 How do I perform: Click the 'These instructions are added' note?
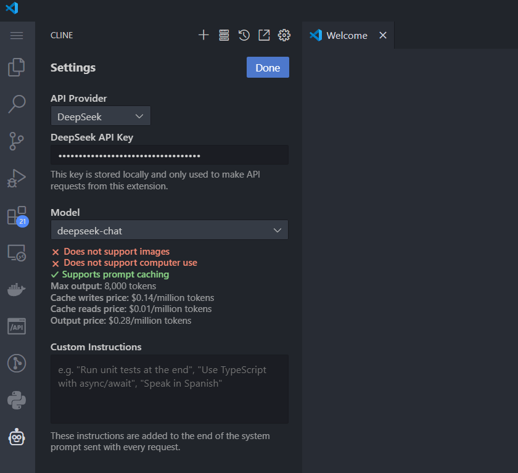pyautogui.click(x=160, y=442)
